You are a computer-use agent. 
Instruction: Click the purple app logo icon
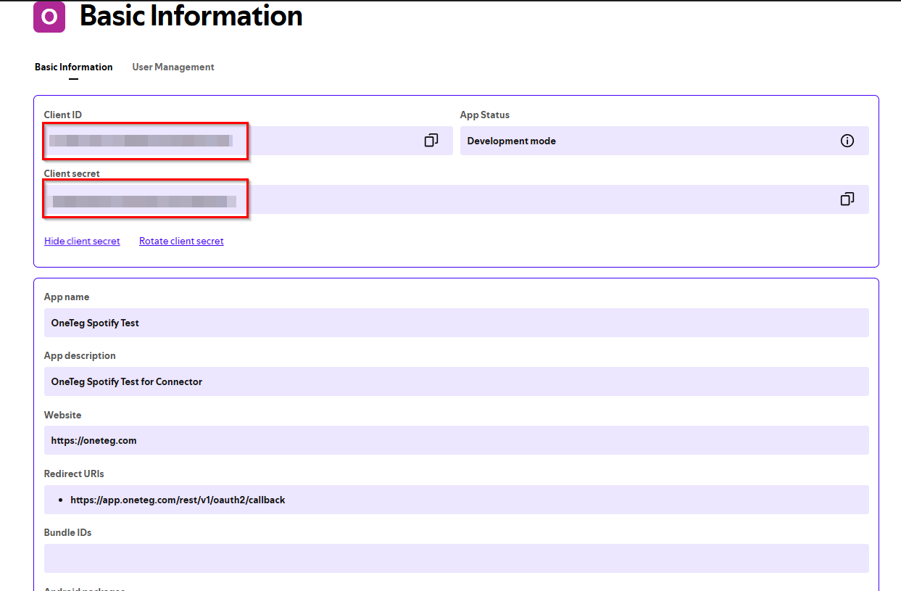tap(49, 16)
